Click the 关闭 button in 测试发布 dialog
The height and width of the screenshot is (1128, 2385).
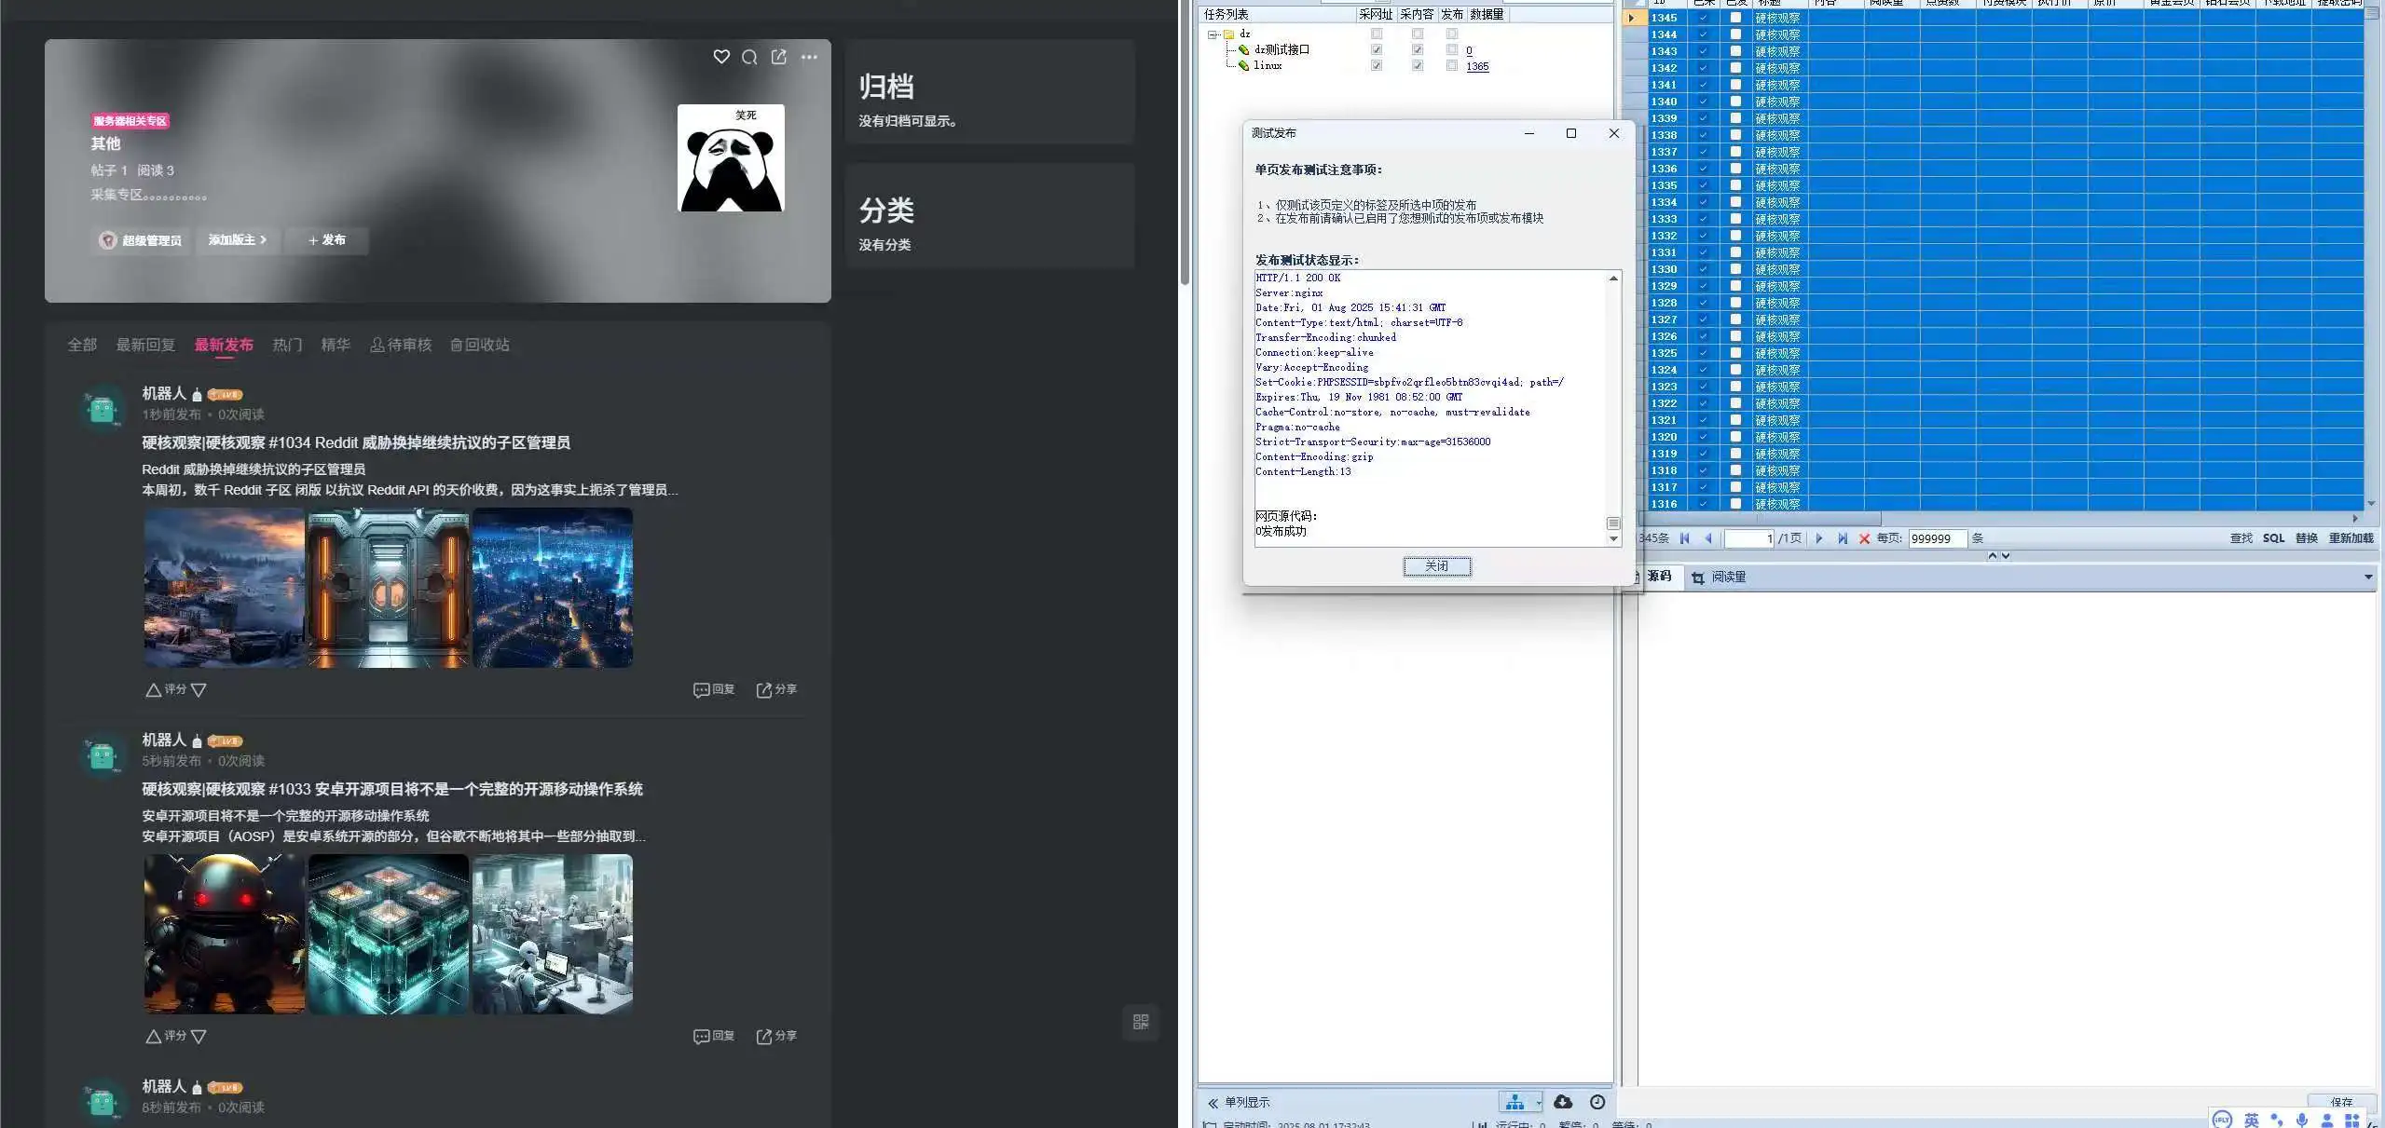1435,565
